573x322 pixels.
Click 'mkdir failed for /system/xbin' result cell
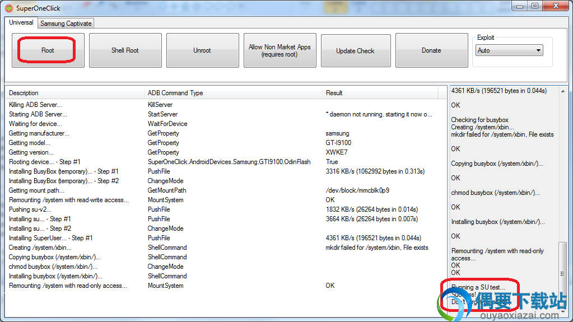pyautogui.click(x=377, y=248)
